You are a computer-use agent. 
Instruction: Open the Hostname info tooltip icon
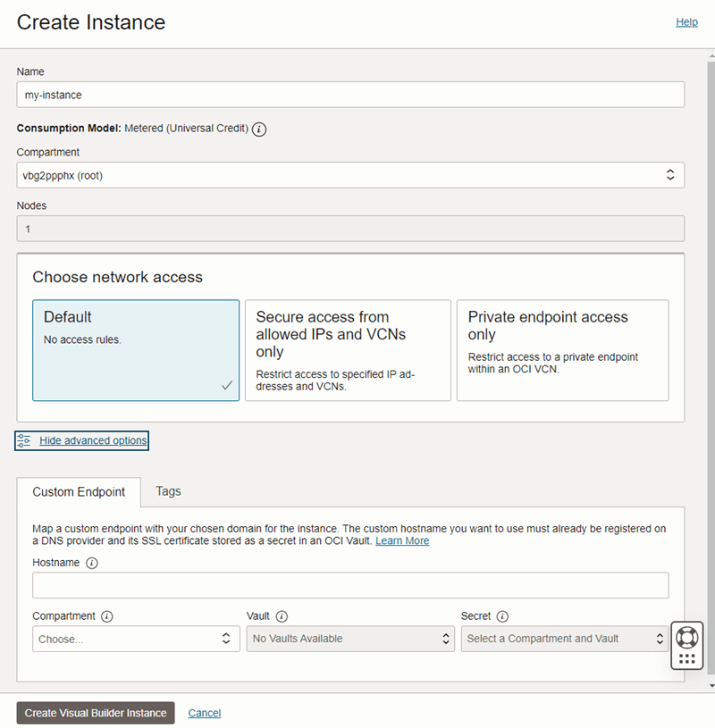tap(92, 563)
